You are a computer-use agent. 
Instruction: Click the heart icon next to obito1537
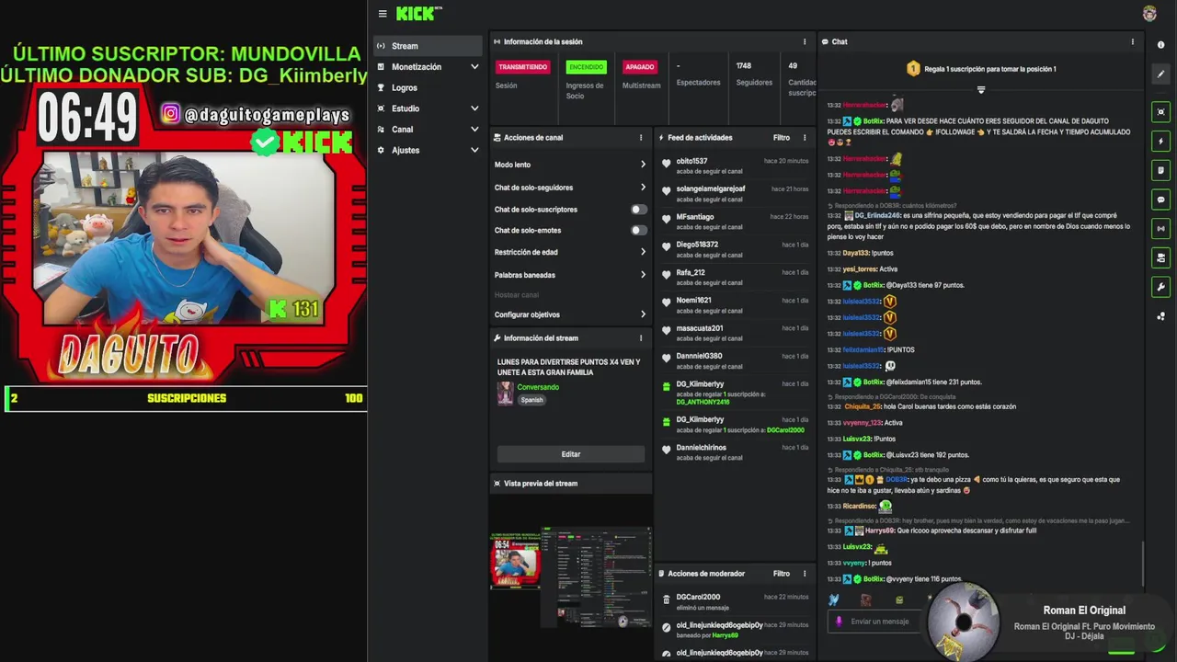tap(667, 164)
